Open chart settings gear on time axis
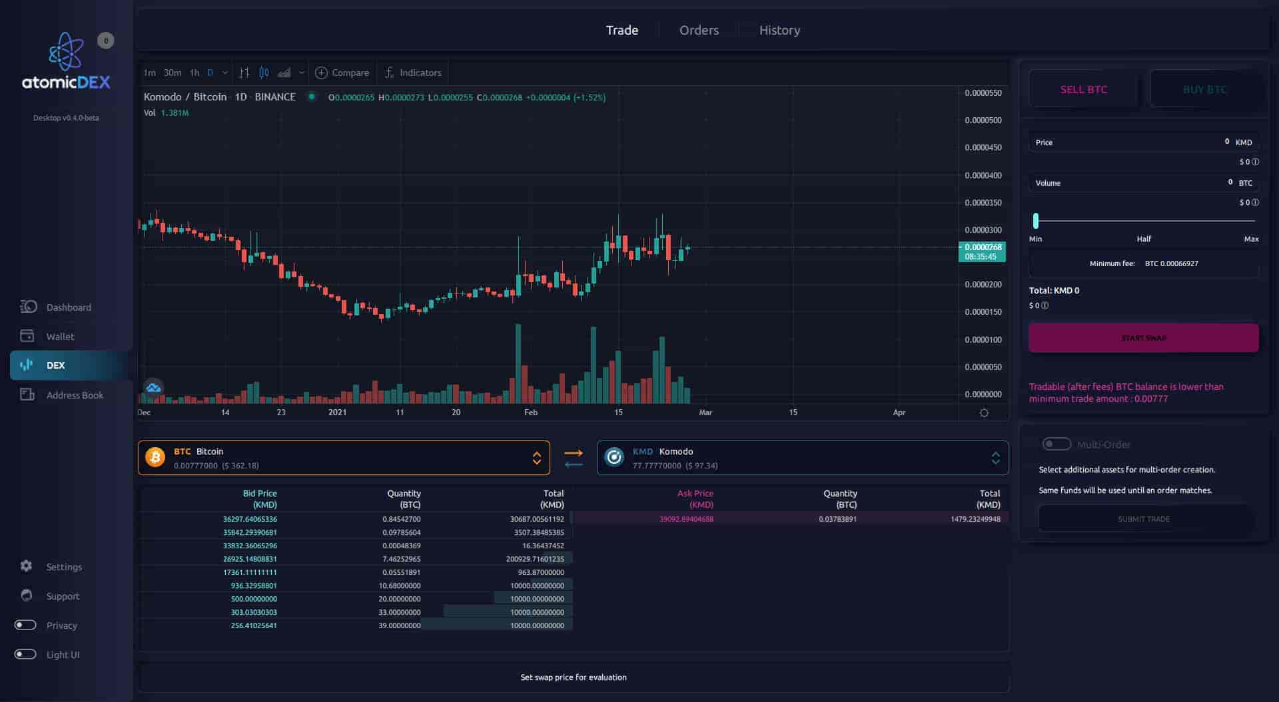1279x702 pixels. click(x=984, y=413)
